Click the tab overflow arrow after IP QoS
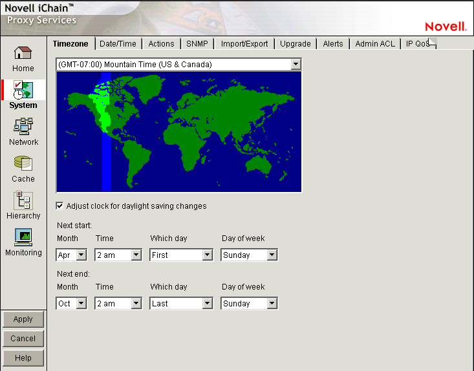 coord(433,43)
